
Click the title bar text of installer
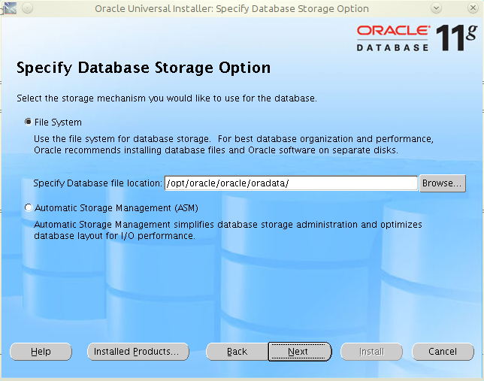[231, 9]
